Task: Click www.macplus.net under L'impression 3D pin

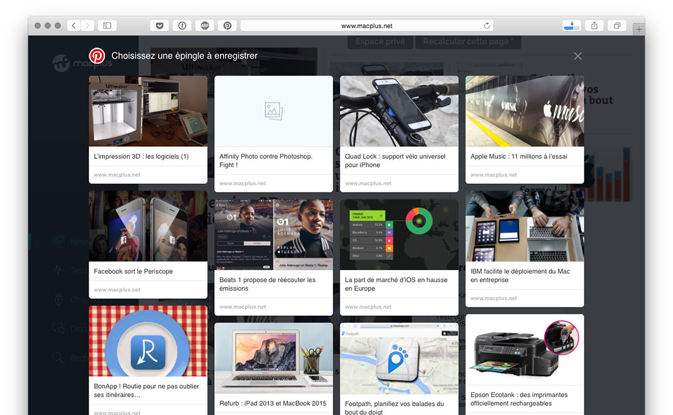Action: [x=117, y=175]
